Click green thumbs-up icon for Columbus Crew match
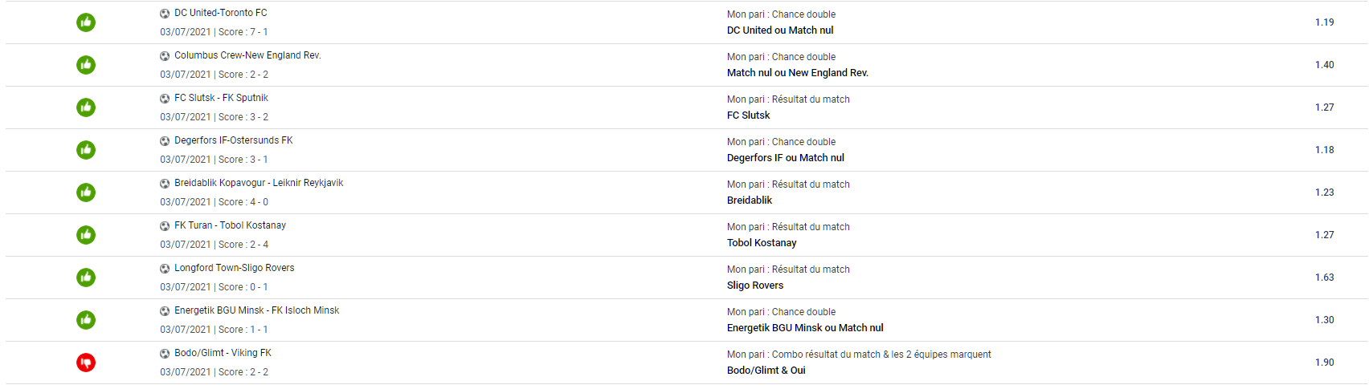Screen dimensions: 1369x389 [86, 65]
